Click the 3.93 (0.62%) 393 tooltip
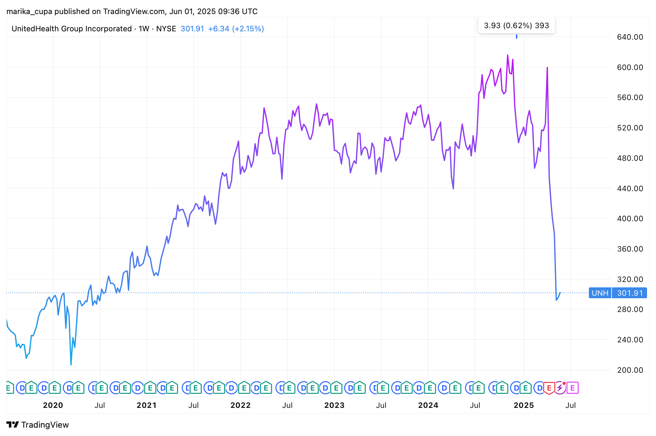The image size is (656, 436). (516, 26)
